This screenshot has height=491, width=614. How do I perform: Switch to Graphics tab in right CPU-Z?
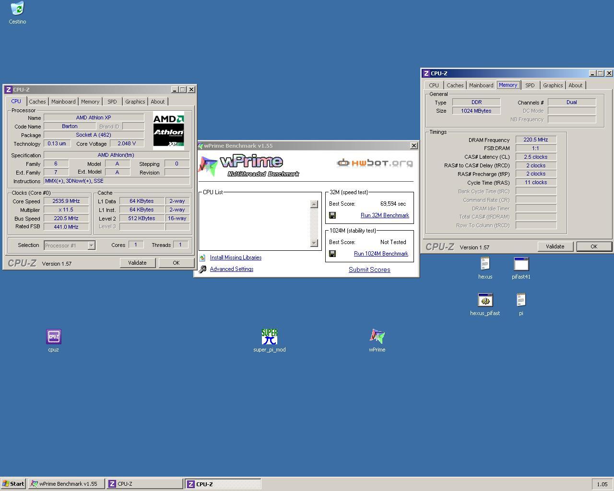[553, 85]
